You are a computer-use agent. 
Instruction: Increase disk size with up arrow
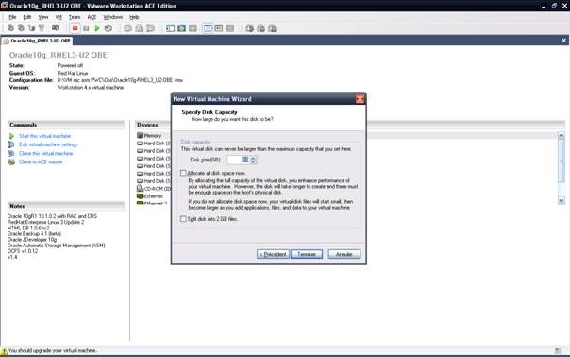pos(253,158)
